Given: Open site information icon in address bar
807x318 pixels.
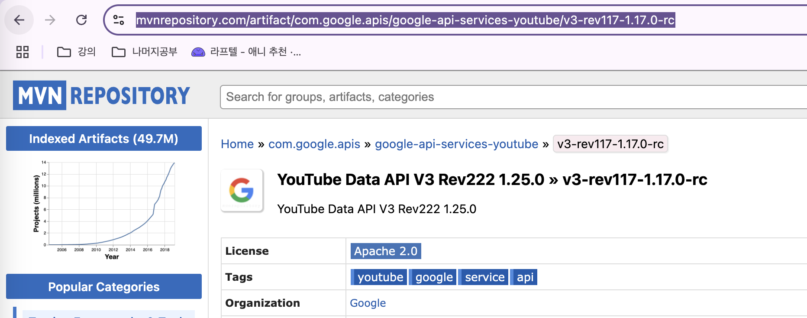Looking at the screenshot, I should pos(119,20).
